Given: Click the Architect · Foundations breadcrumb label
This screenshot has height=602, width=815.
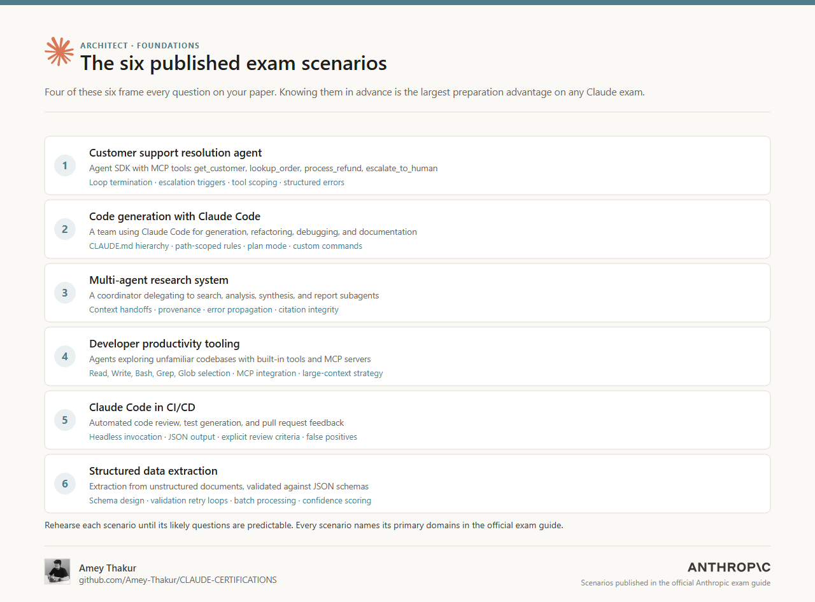Looking at the screenshot, I should pyautogui.click(x=139, y=45).
